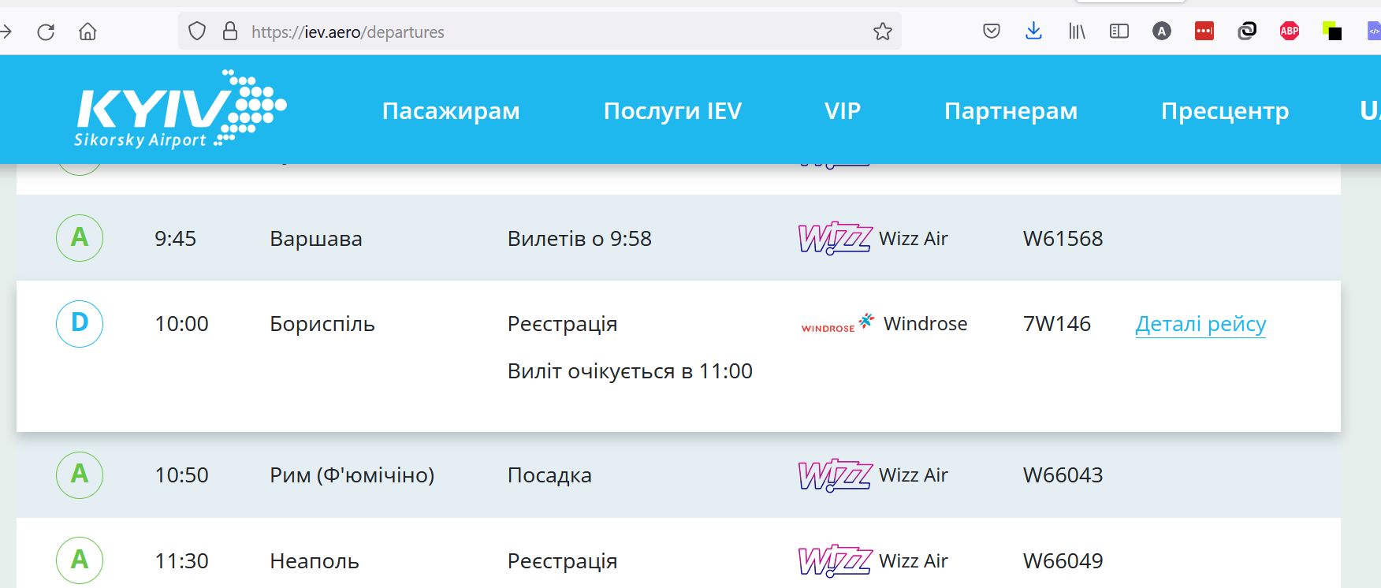This screenshot has height=588, width=1381.
Task: Toggle the reader sidebar view
Action: coord(1119,32)
